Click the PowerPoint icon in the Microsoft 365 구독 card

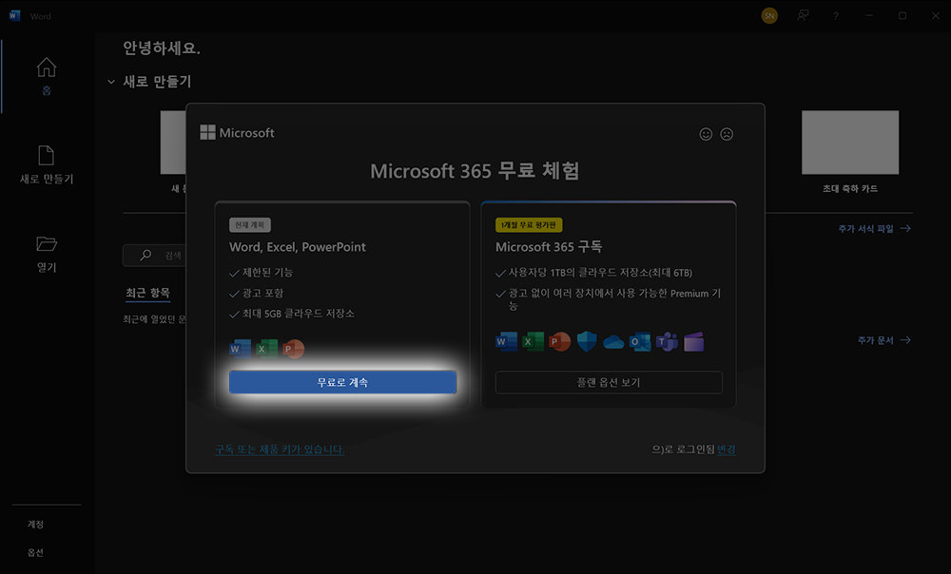click(x=560, y=341)
